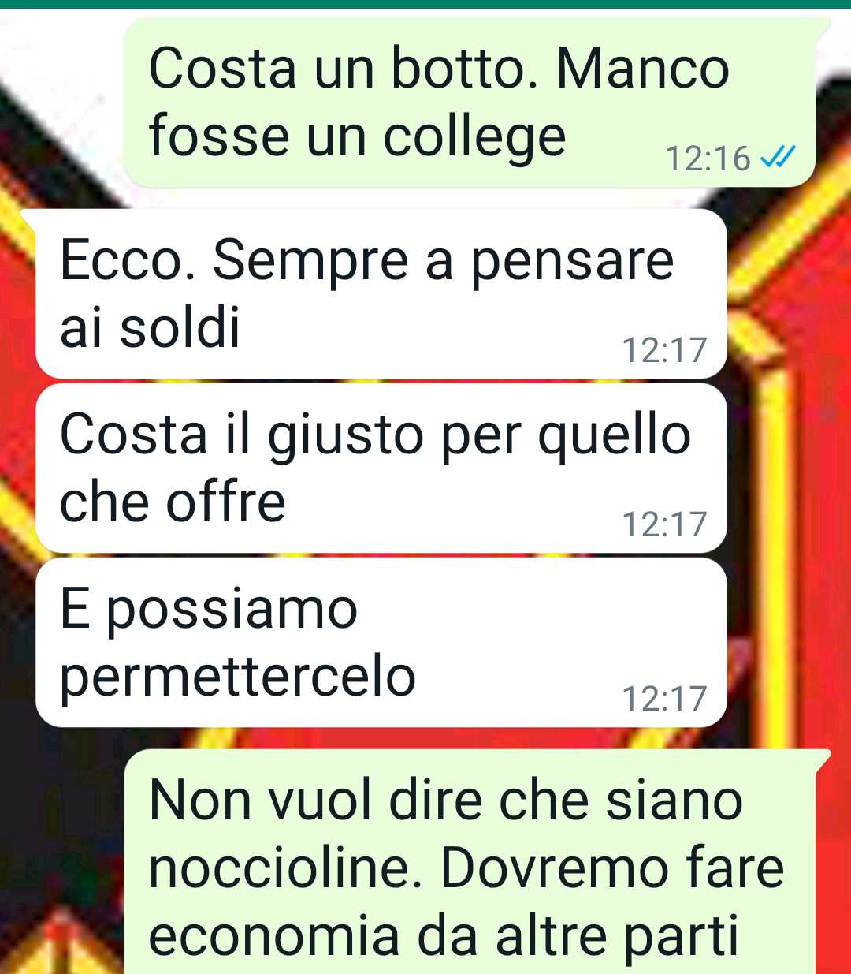Tap the green header bar at the top

pos(425,4)
